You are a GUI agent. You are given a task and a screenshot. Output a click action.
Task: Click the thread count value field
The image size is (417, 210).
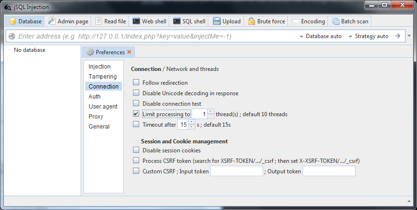200,114
